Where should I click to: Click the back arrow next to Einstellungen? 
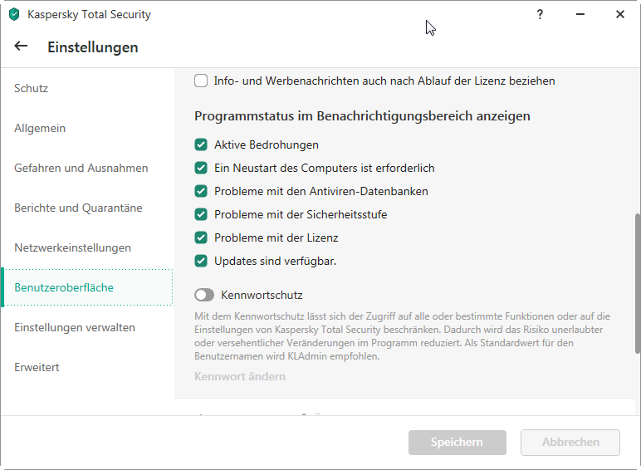[x=21, y=47]
